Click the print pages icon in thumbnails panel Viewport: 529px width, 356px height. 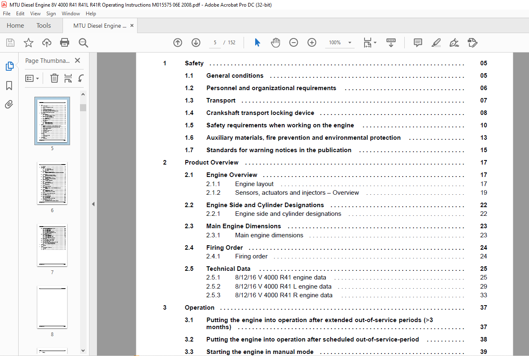click(x=68, y=78)
